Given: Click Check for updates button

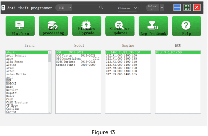Looking at the screenshot, I should [120, 26].
